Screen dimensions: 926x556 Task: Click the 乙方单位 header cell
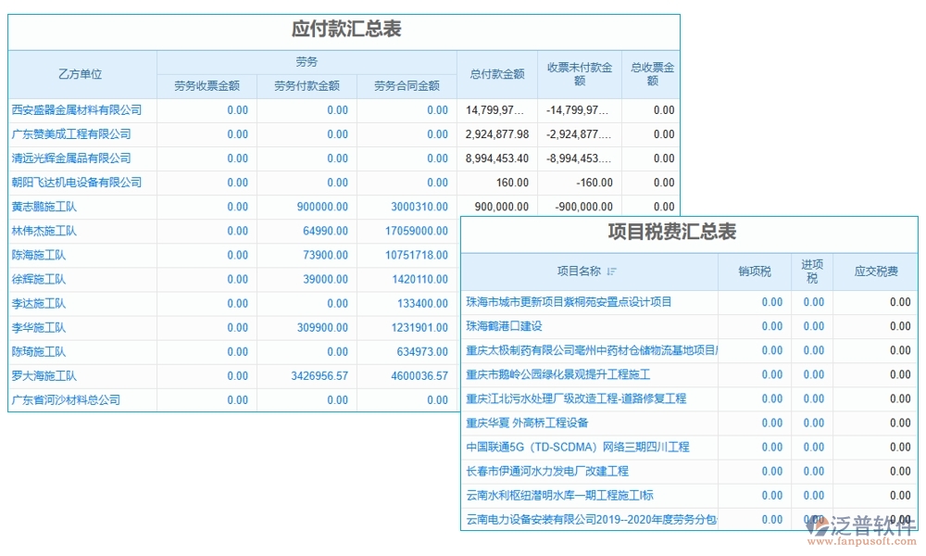click(x=81, y=73)
